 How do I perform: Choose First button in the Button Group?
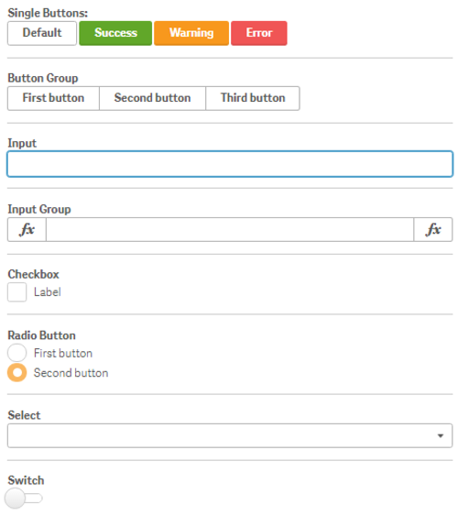(53, 98)
